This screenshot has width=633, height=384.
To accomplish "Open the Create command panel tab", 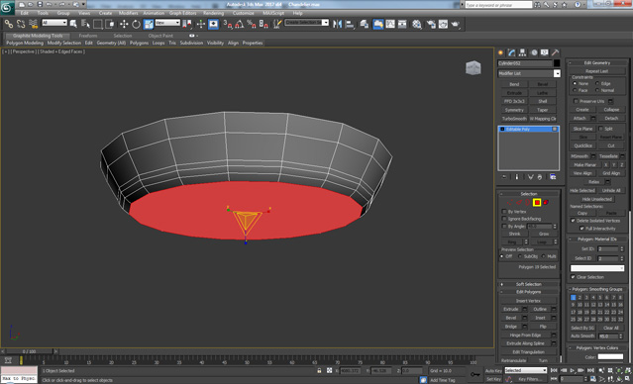I will pyautogui.click(x=501, y=52).
